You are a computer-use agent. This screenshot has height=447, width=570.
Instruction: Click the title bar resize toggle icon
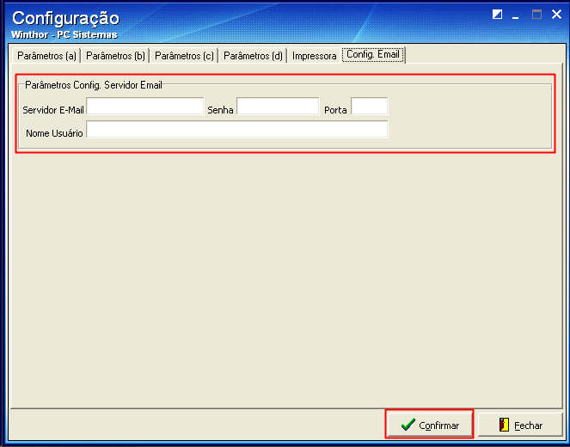[497, 15]
